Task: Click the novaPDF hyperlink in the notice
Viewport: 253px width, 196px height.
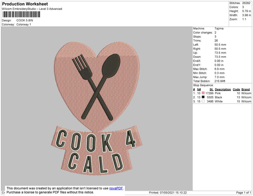Action: pos(116,188)
